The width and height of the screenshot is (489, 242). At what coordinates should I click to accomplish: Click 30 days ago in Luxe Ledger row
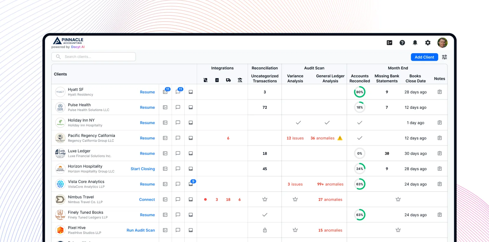415,154
